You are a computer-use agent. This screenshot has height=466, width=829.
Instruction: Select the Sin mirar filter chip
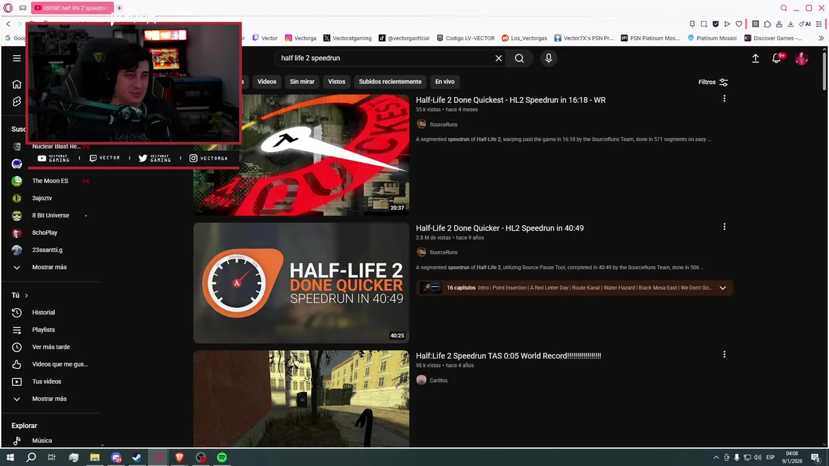click(x=302, y=82)
